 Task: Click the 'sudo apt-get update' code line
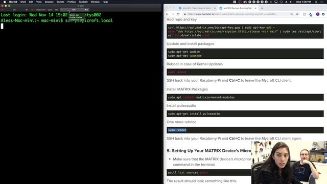184,52
